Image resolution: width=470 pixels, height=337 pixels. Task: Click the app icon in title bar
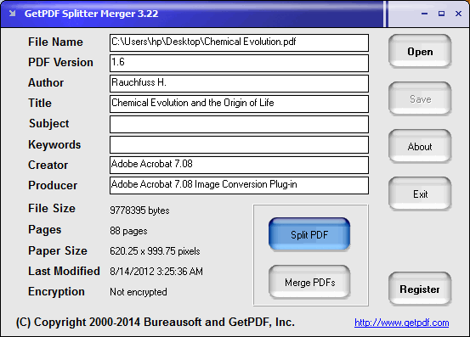pyautogui.click(x=12, y=14)
